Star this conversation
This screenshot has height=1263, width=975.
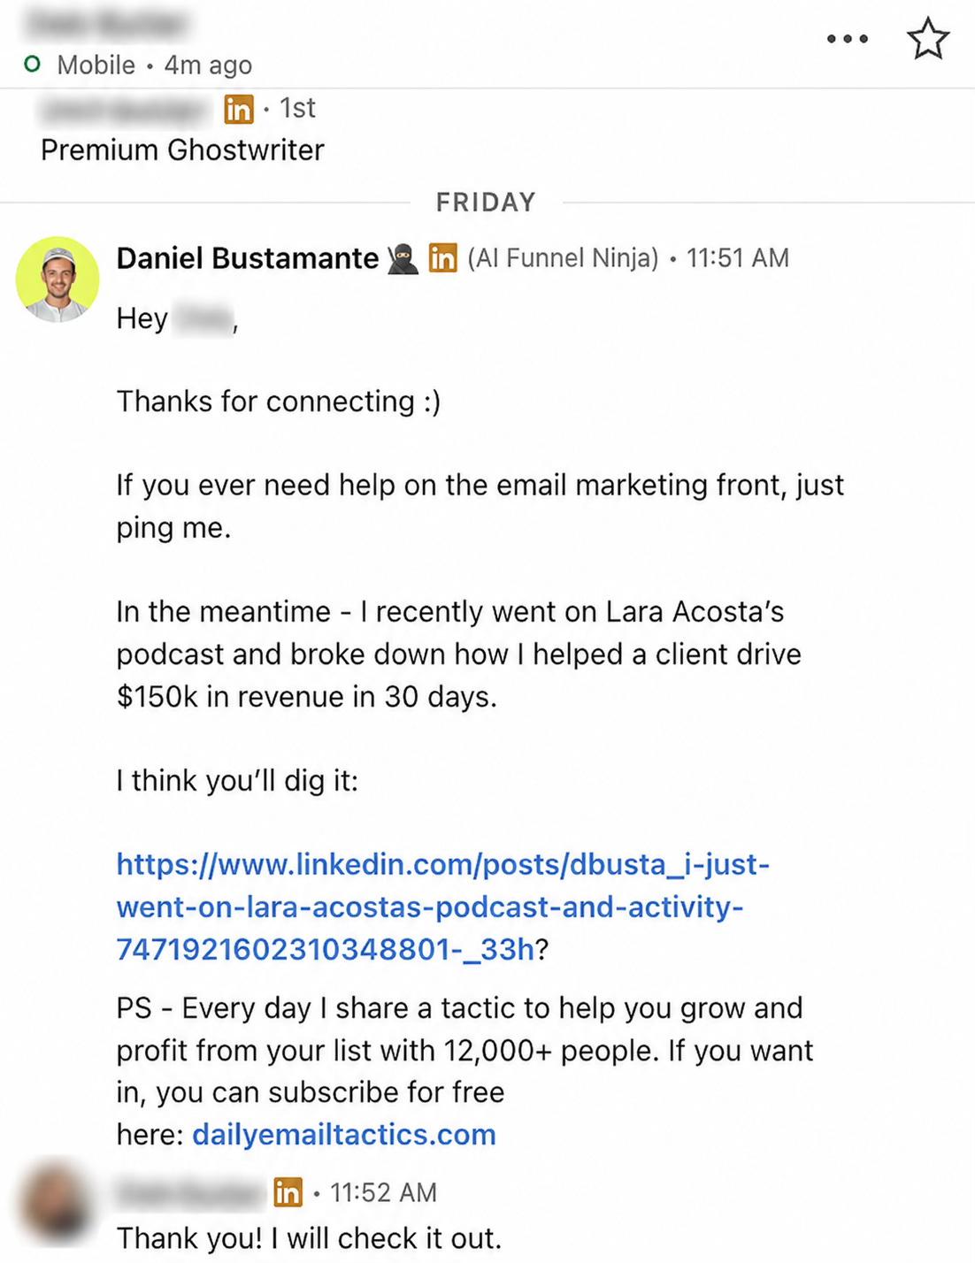[928, 39]
